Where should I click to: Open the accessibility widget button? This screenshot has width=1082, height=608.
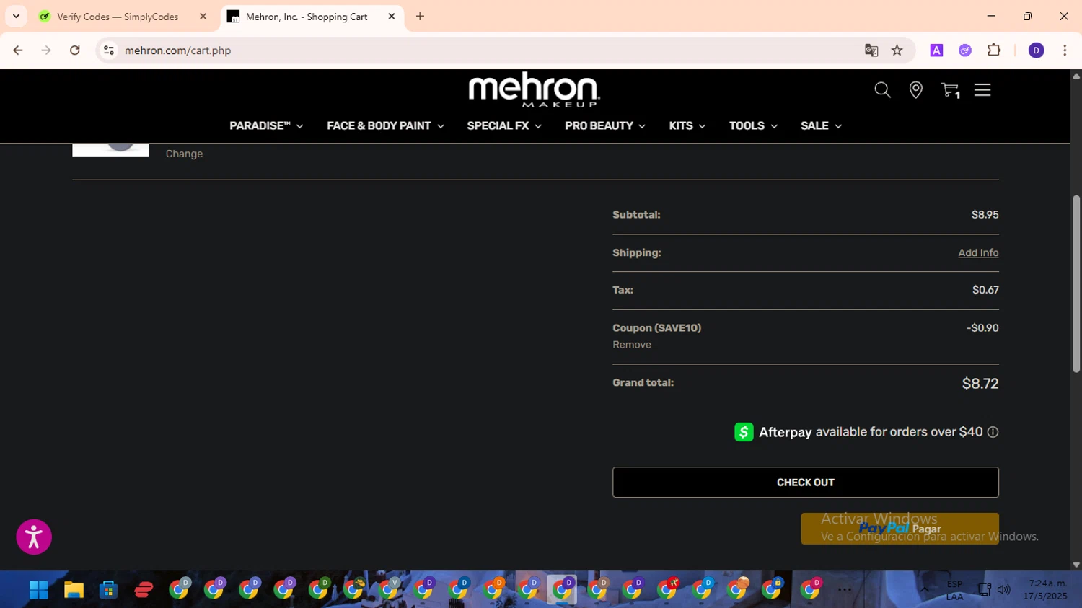[34, 537]
